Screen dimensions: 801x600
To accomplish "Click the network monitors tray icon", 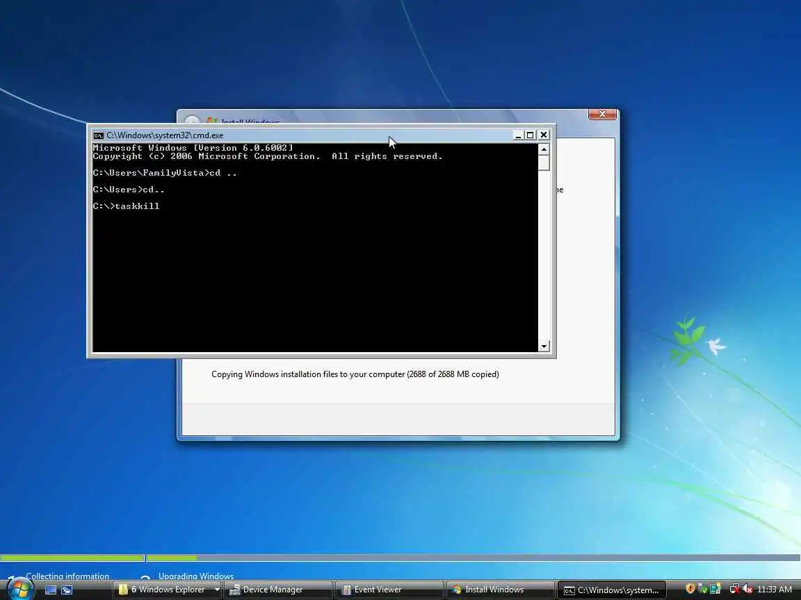I will pos(715,589).
